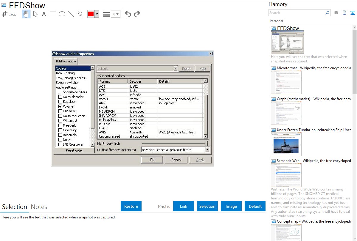The height and width of the screenshot is (241, 357).
Task: Switch to the Notes tab
Action: [39, 207]
